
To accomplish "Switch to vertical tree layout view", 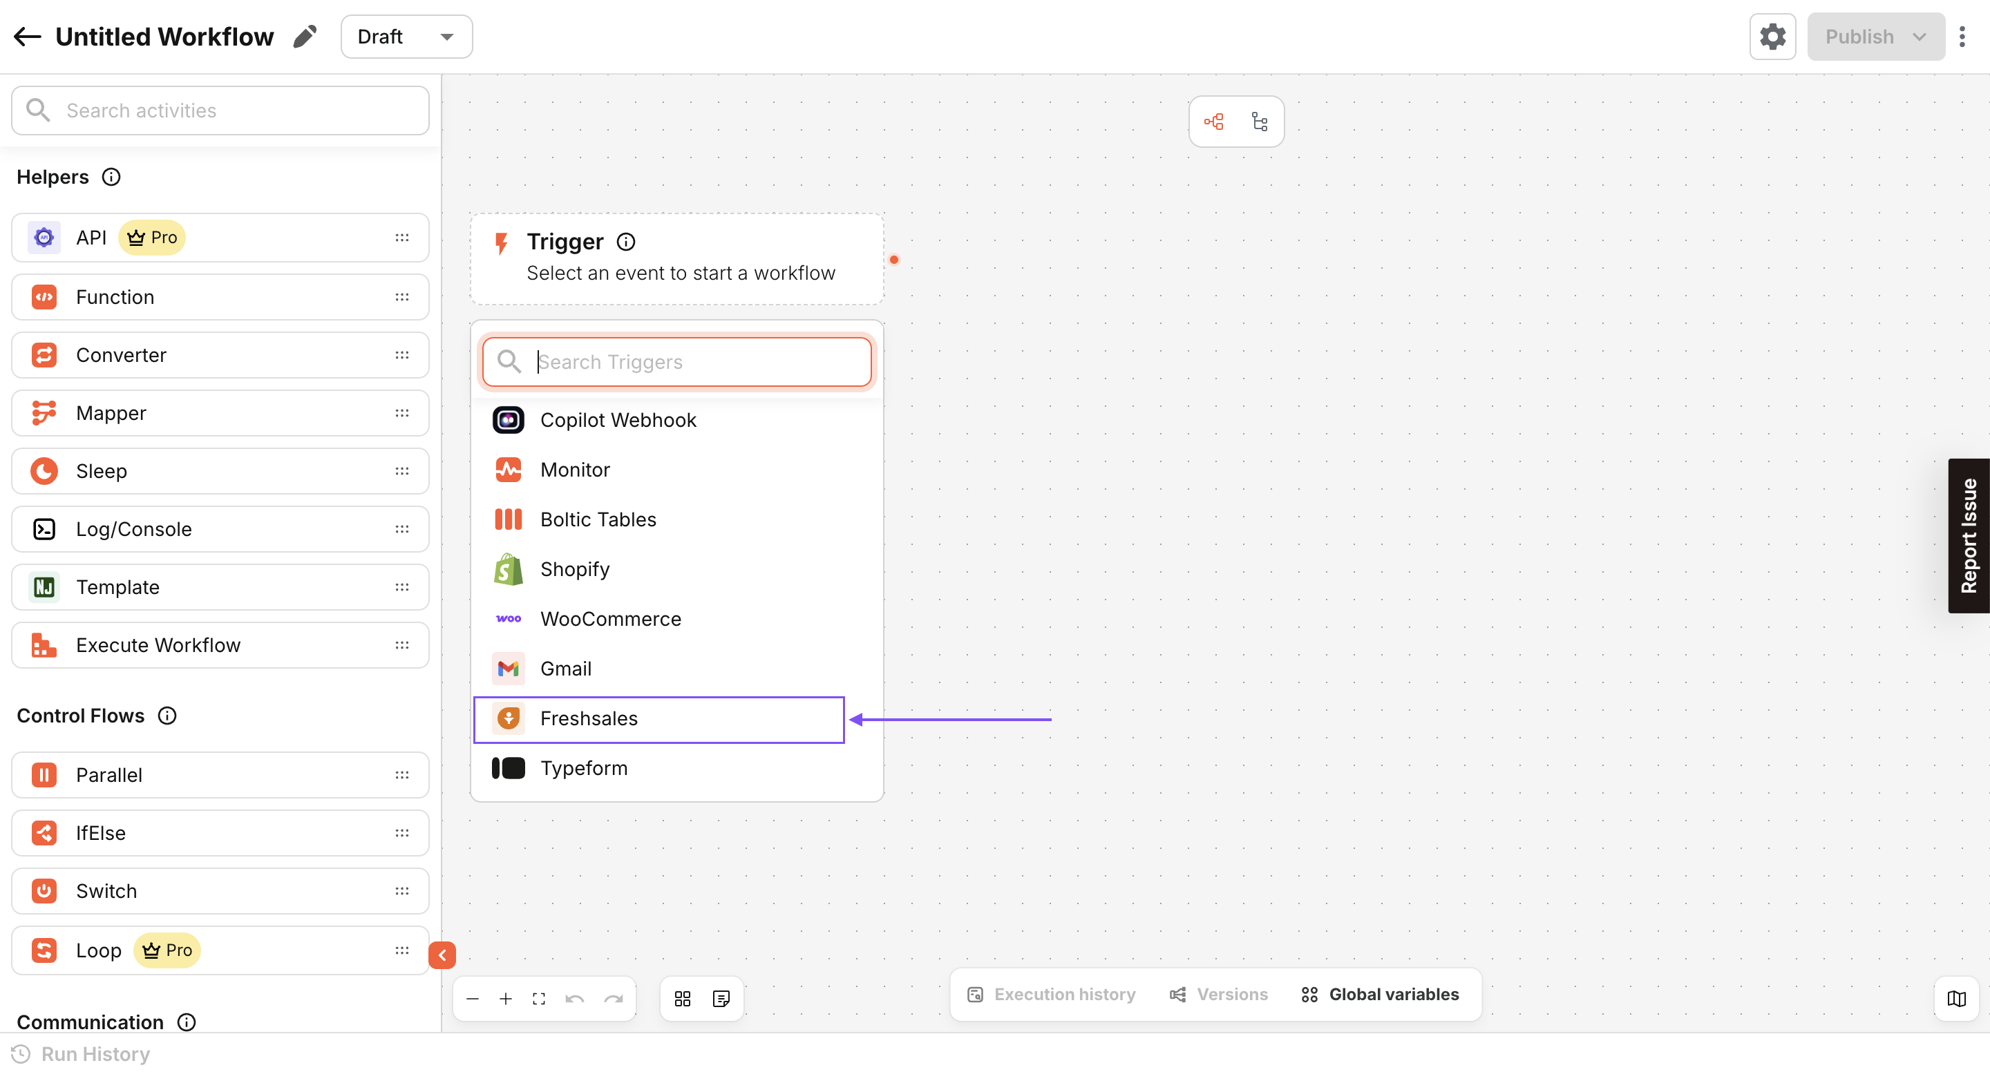I will coord(1259,122).
